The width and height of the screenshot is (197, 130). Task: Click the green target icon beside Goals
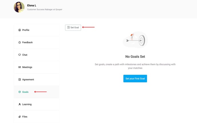(x=19, y=92)
